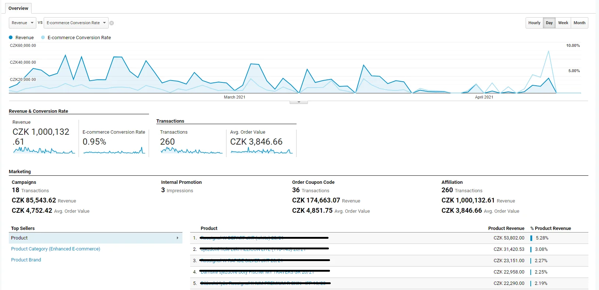The height and width of the screenshot is (290, 599).
Task: Open the Product Brand link
Action: (x=26, y=260)
